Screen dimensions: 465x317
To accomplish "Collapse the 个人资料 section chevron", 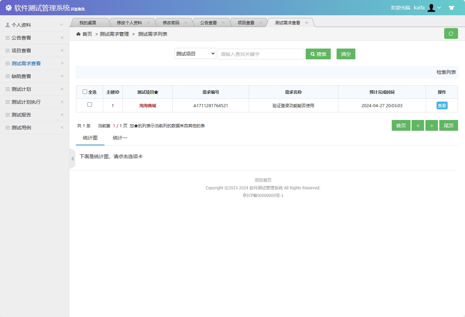I will pyautogui.click(x=62, y=25).
